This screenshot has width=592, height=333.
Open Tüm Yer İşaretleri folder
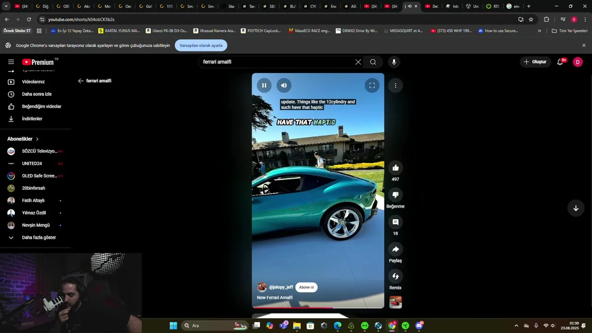tap(569, 31)
